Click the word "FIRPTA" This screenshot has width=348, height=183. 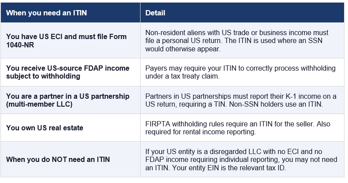(x=157, y=124)
